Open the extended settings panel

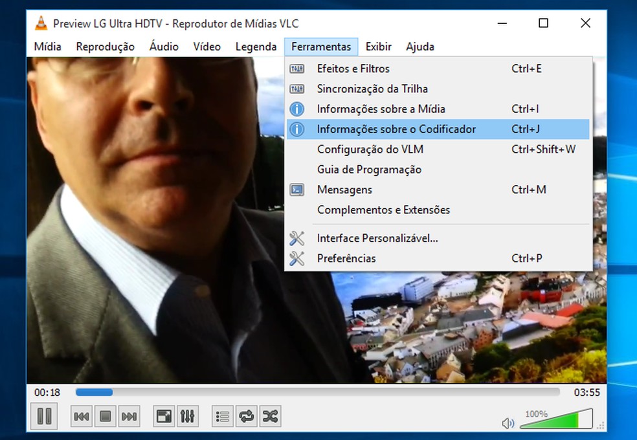(188, 416)
